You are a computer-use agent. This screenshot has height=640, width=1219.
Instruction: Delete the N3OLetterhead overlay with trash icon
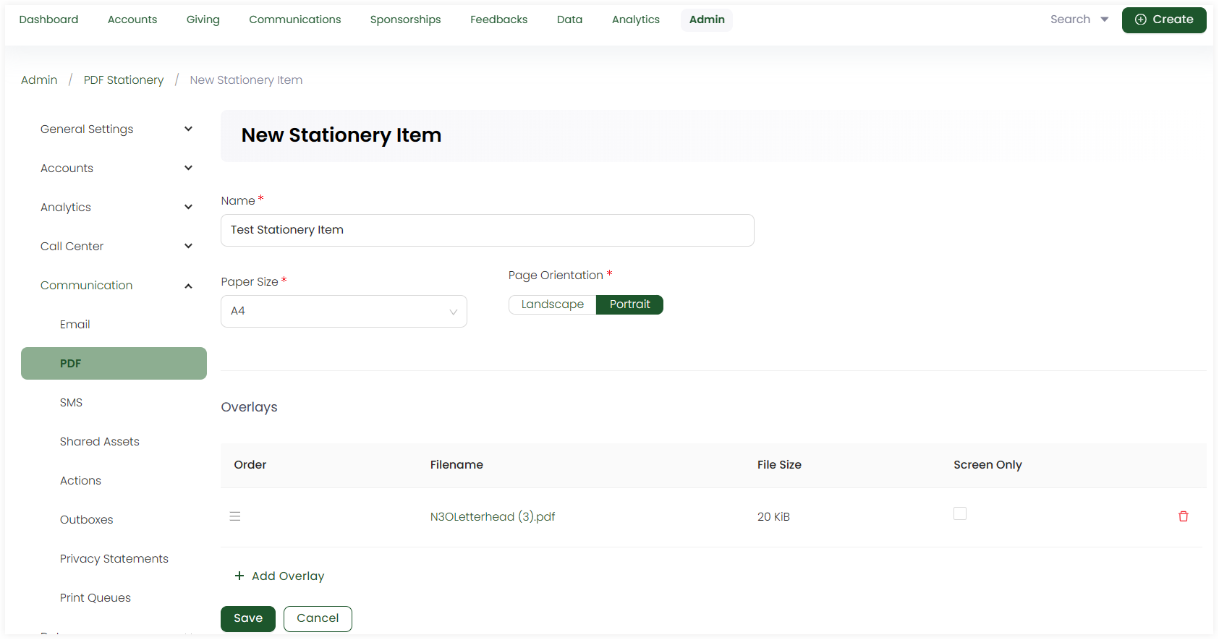[x=1184, y=516]
